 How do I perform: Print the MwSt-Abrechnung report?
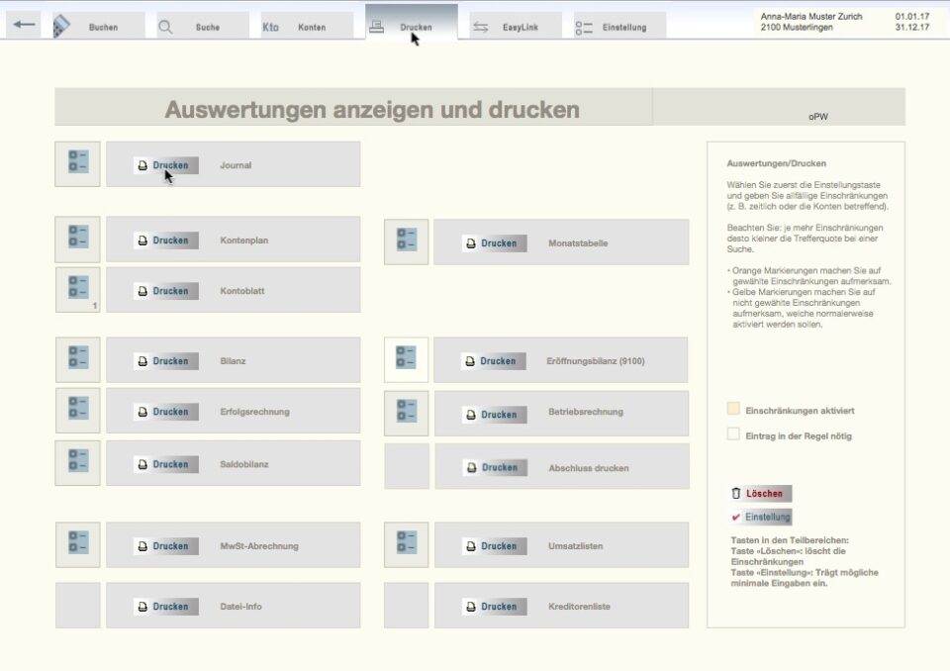click(x=166, y=546)
